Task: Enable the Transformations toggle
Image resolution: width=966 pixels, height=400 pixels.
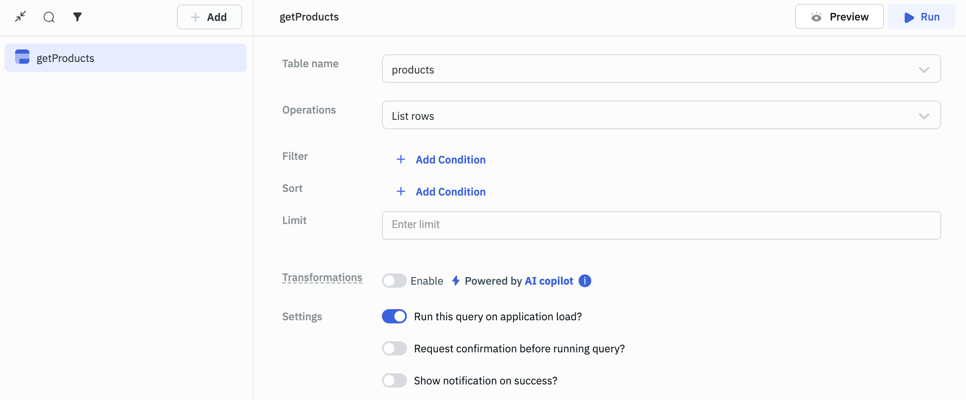Action: pyautogui.click(x=394, y=281)
